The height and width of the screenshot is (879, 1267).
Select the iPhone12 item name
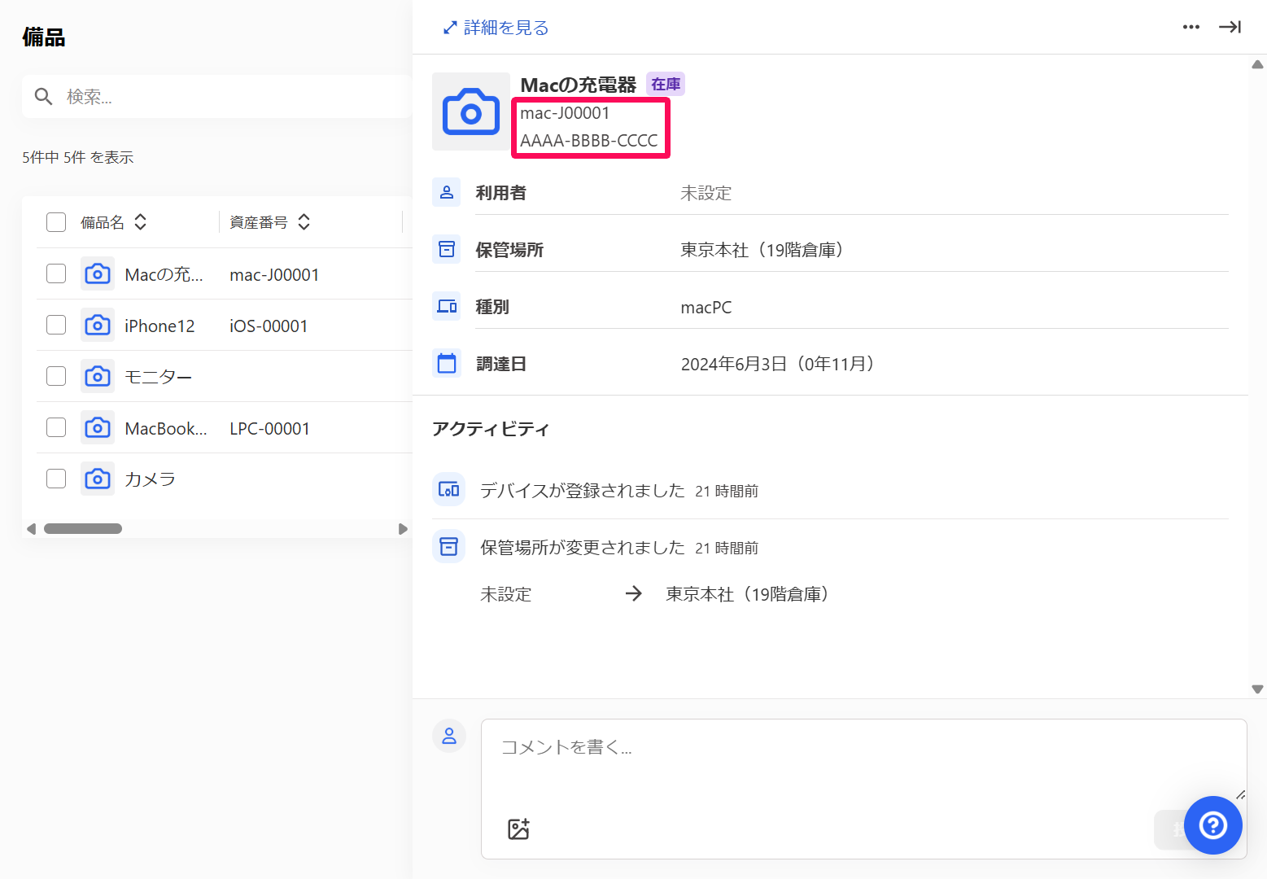tap(159, 326)
